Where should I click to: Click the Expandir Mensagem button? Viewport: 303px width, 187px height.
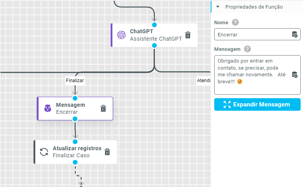(257, 104)
